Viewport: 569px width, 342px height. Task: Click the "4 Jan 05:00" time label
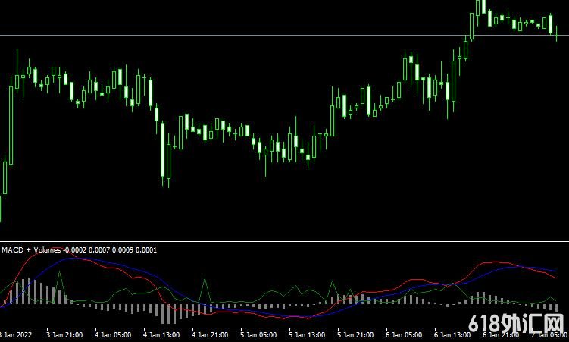point(113,334)
